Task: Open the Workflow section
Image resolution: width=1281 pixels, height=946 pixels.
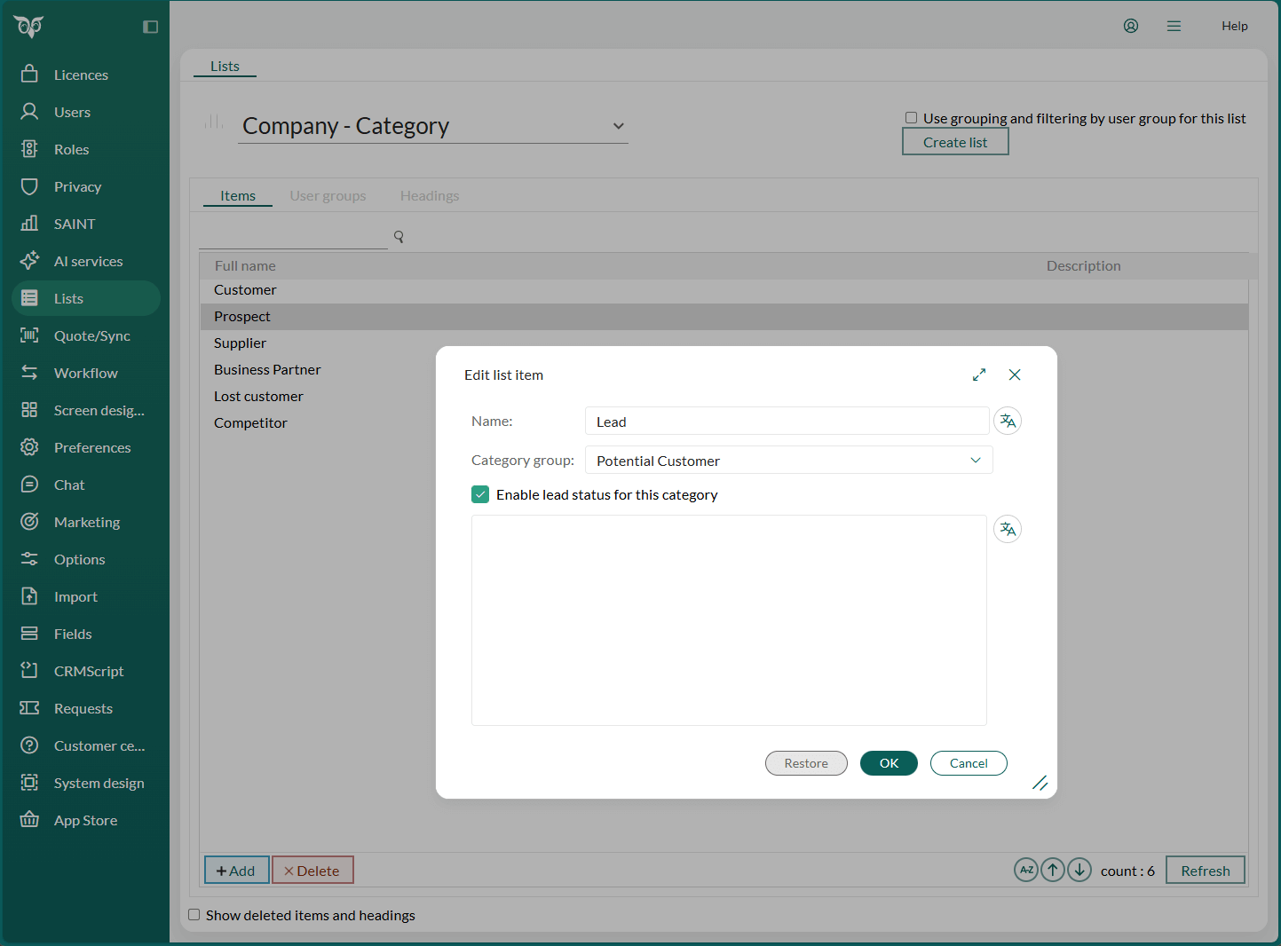Action: point(84,373)
